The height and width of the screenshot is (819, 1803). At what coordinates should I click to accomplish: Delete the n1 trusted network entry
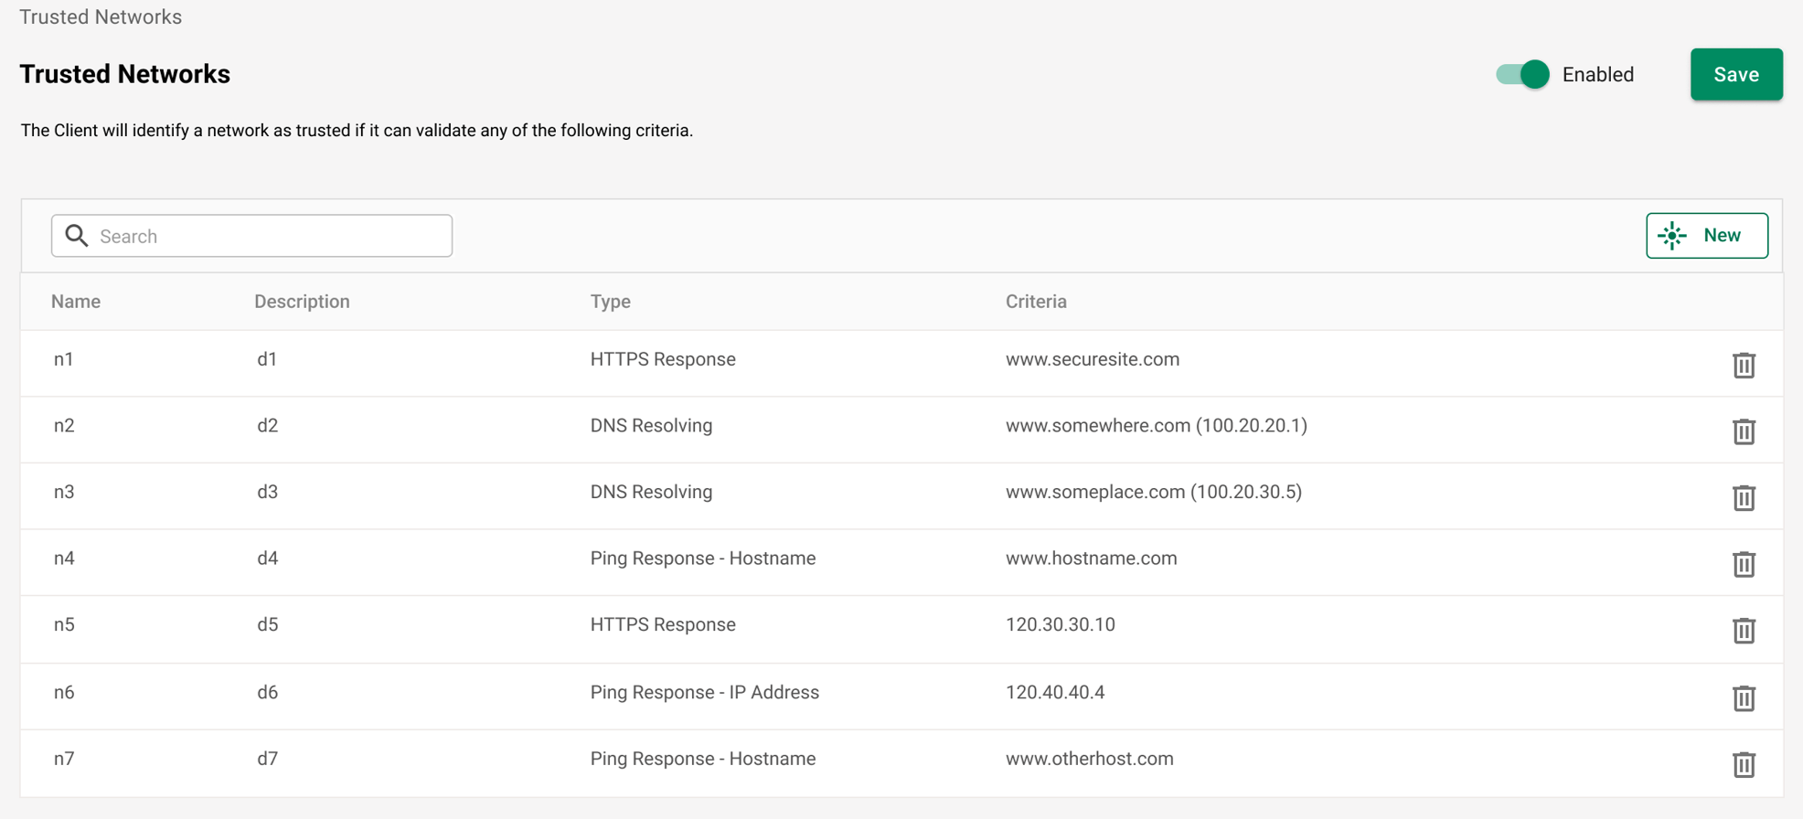[x=1744, y=365]
